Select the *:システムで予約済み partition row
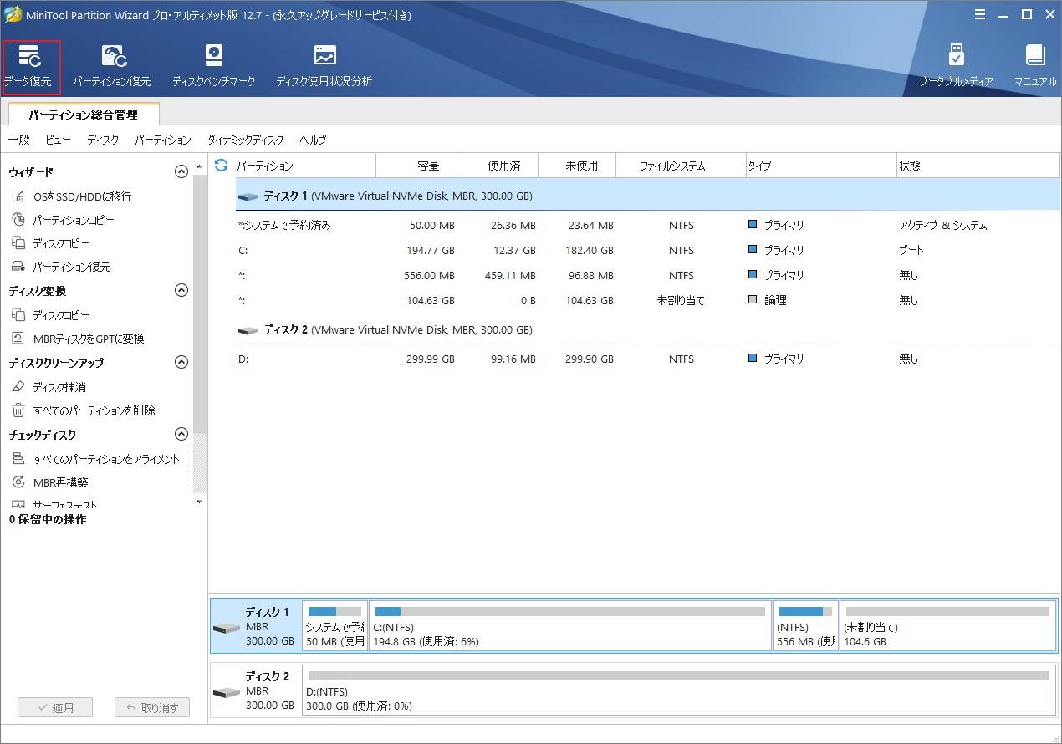Viewport: 1062px width, 744px height. coord(647,225)
